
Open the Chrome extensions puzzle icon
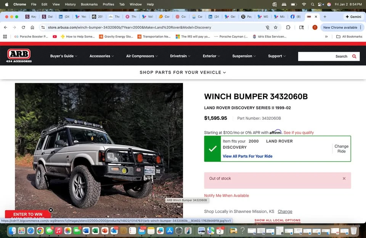tap(288, 27)
